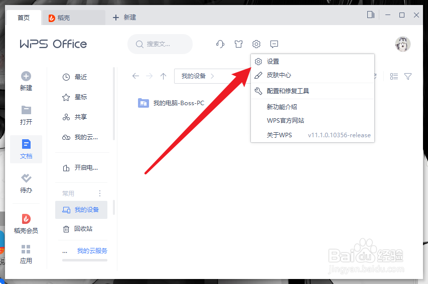
Task: Click 关于WPS menu entry
Action: (313, 135)
